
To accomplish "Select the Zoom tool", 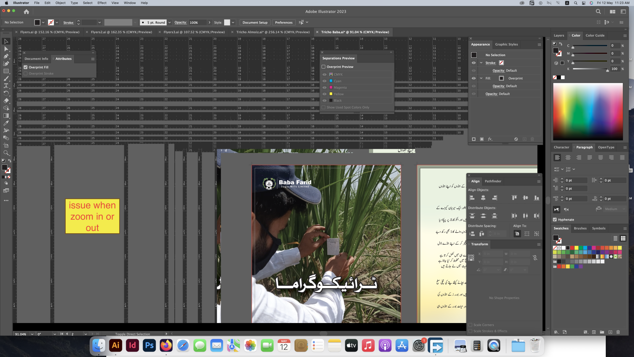I will click(x=6, y=153).
